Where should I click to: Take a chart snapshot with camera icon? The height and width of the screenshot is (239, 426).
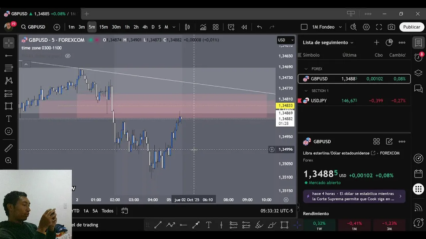click(x=391, y=27)
